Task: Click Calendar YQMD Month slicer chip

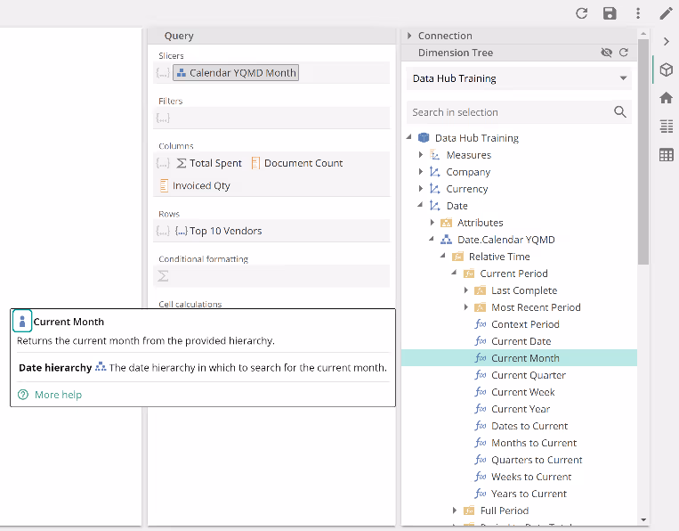Action: pos(236,73)
